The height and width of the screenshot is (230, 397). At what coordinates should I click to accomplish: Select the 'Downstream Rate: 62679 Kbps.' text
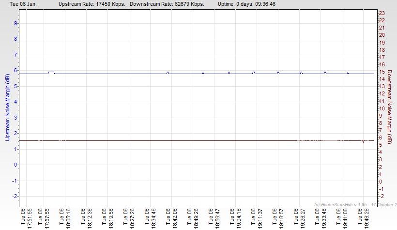click(167, 4)
